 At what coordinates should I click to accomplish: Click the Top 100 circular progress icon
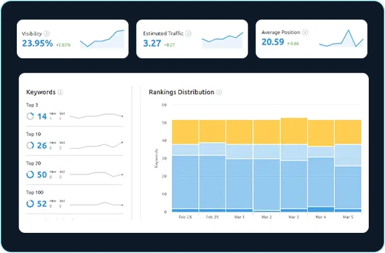coord(30,204)
